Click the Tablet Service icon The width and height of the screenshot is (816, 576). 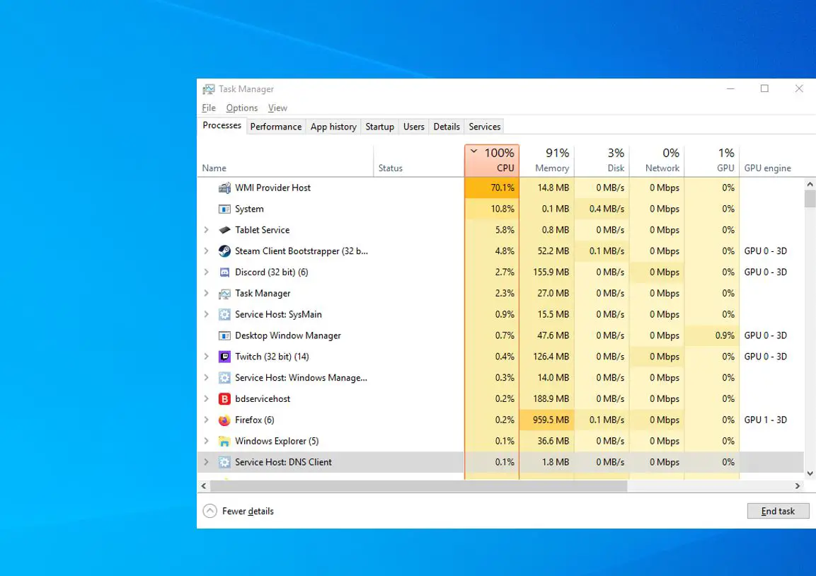(x=224, y=230)
